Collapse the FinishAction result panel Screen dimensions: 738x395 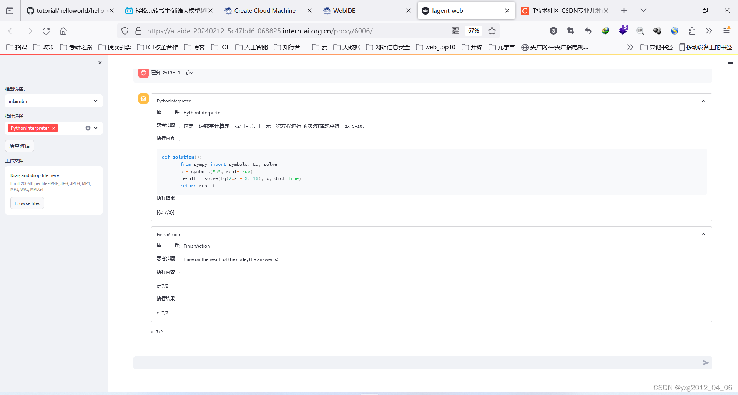point(703,234)
